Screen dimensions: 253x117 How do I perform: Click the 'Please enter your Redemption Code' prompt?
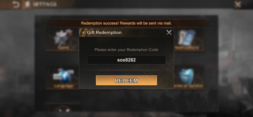[126, 50]
